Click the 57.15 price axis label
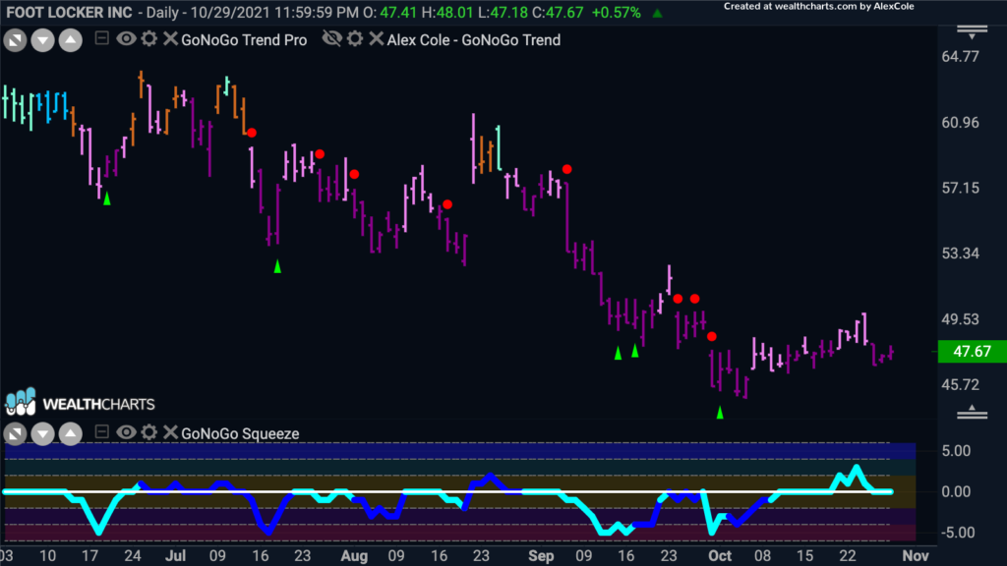This screenshot has height=566, width=1007. pyautogui.click(x=960, y=188)
